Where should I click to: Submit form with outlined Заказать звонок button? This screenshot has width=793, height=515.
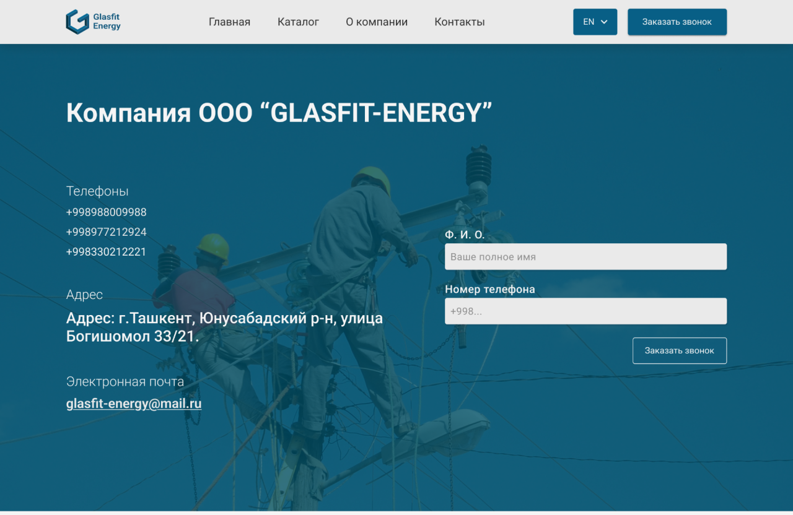click(679, 350)
